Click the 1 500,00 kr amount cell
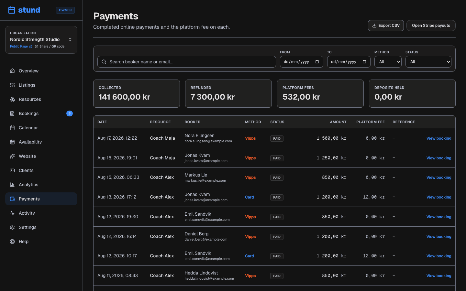466x291 pixels. click(x=331, y=138)
